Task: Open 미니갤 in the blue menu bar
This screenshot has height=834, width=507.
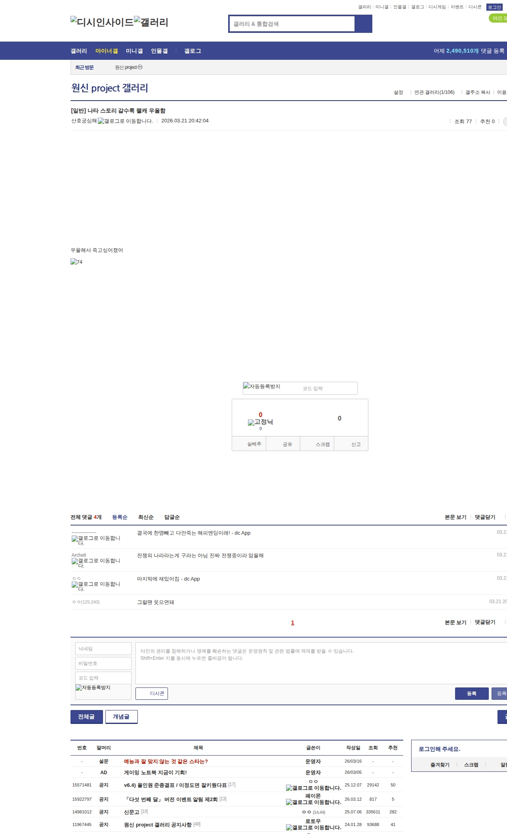Action: [x=134, y=51]
